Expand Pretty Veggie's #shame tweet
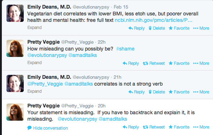 point(35,63)
